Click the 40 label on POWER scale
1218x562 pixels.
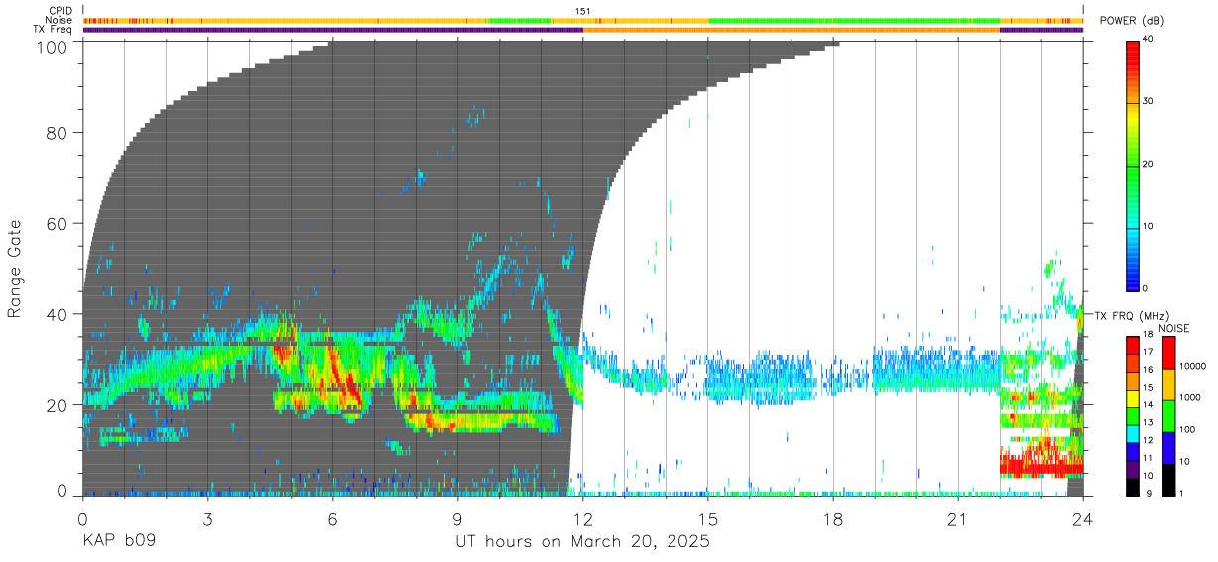(x=1146, y=40)
